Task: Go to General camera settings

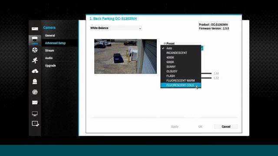Action: [50, 36]
